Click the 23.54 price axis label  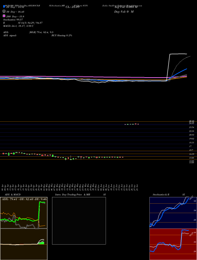coord(192,127)
